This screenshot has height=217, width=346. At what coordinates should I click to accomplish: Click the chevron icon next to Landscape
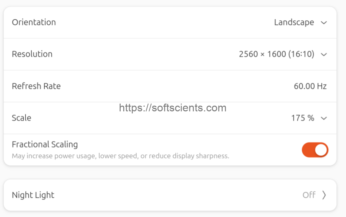coord(324,23)
